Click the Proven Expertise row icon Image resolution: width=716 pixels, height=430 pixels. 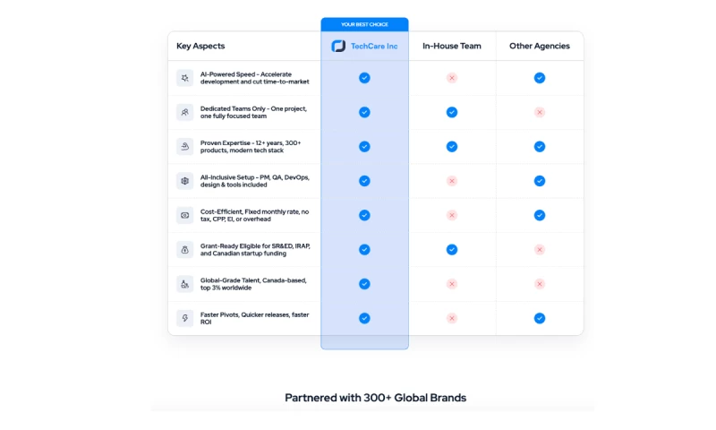[185, 147]
